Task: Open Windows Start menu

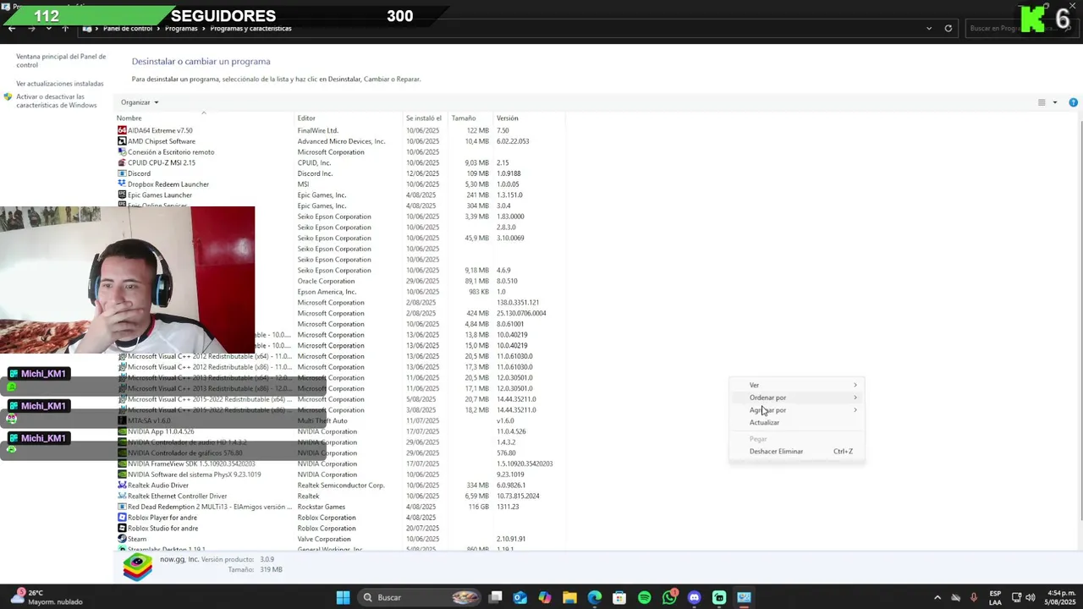Action: 343,597
